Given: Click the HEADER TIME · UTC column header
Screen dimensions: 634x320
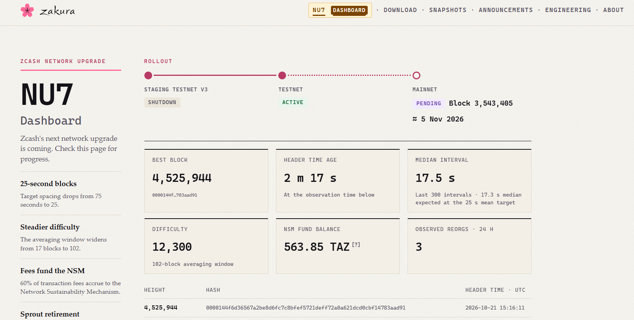Looking at the screenshot, I should point(495,290).
